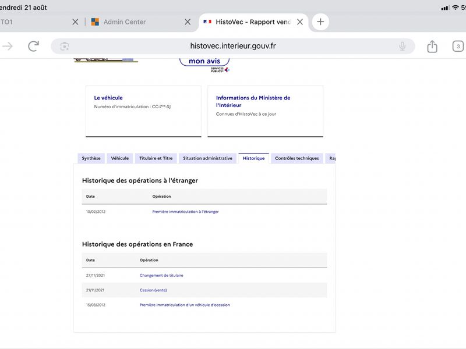Click the registration number CC-7**-SJ text
The height and width of the screenshot is (349, 466).
161,106
